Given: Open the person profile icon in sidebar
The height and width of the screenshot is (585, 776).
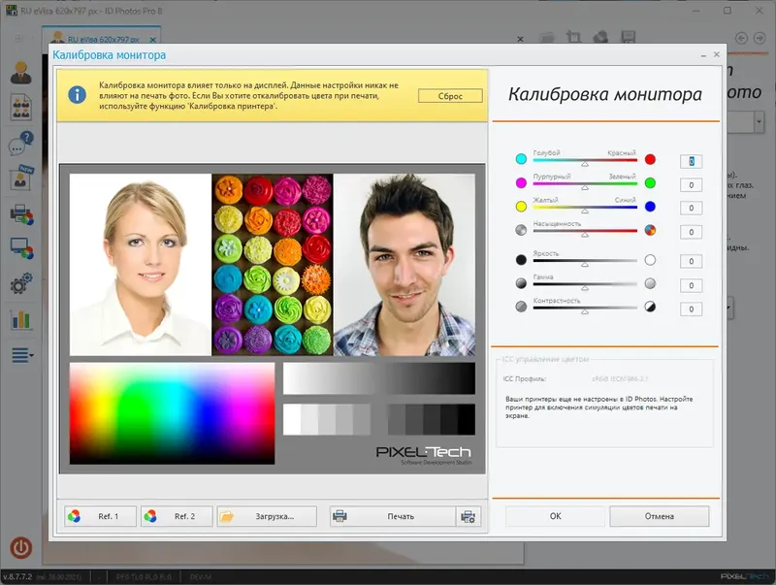Looking at the screenshot, I should point(20,74).
